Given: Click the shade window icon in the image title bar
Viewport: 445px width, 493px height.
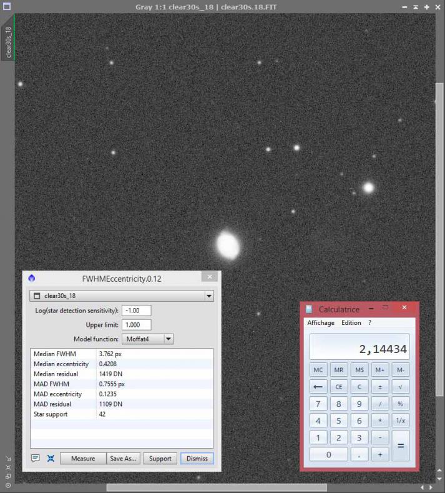Looking at the screenshot, I should pos(416,7).
